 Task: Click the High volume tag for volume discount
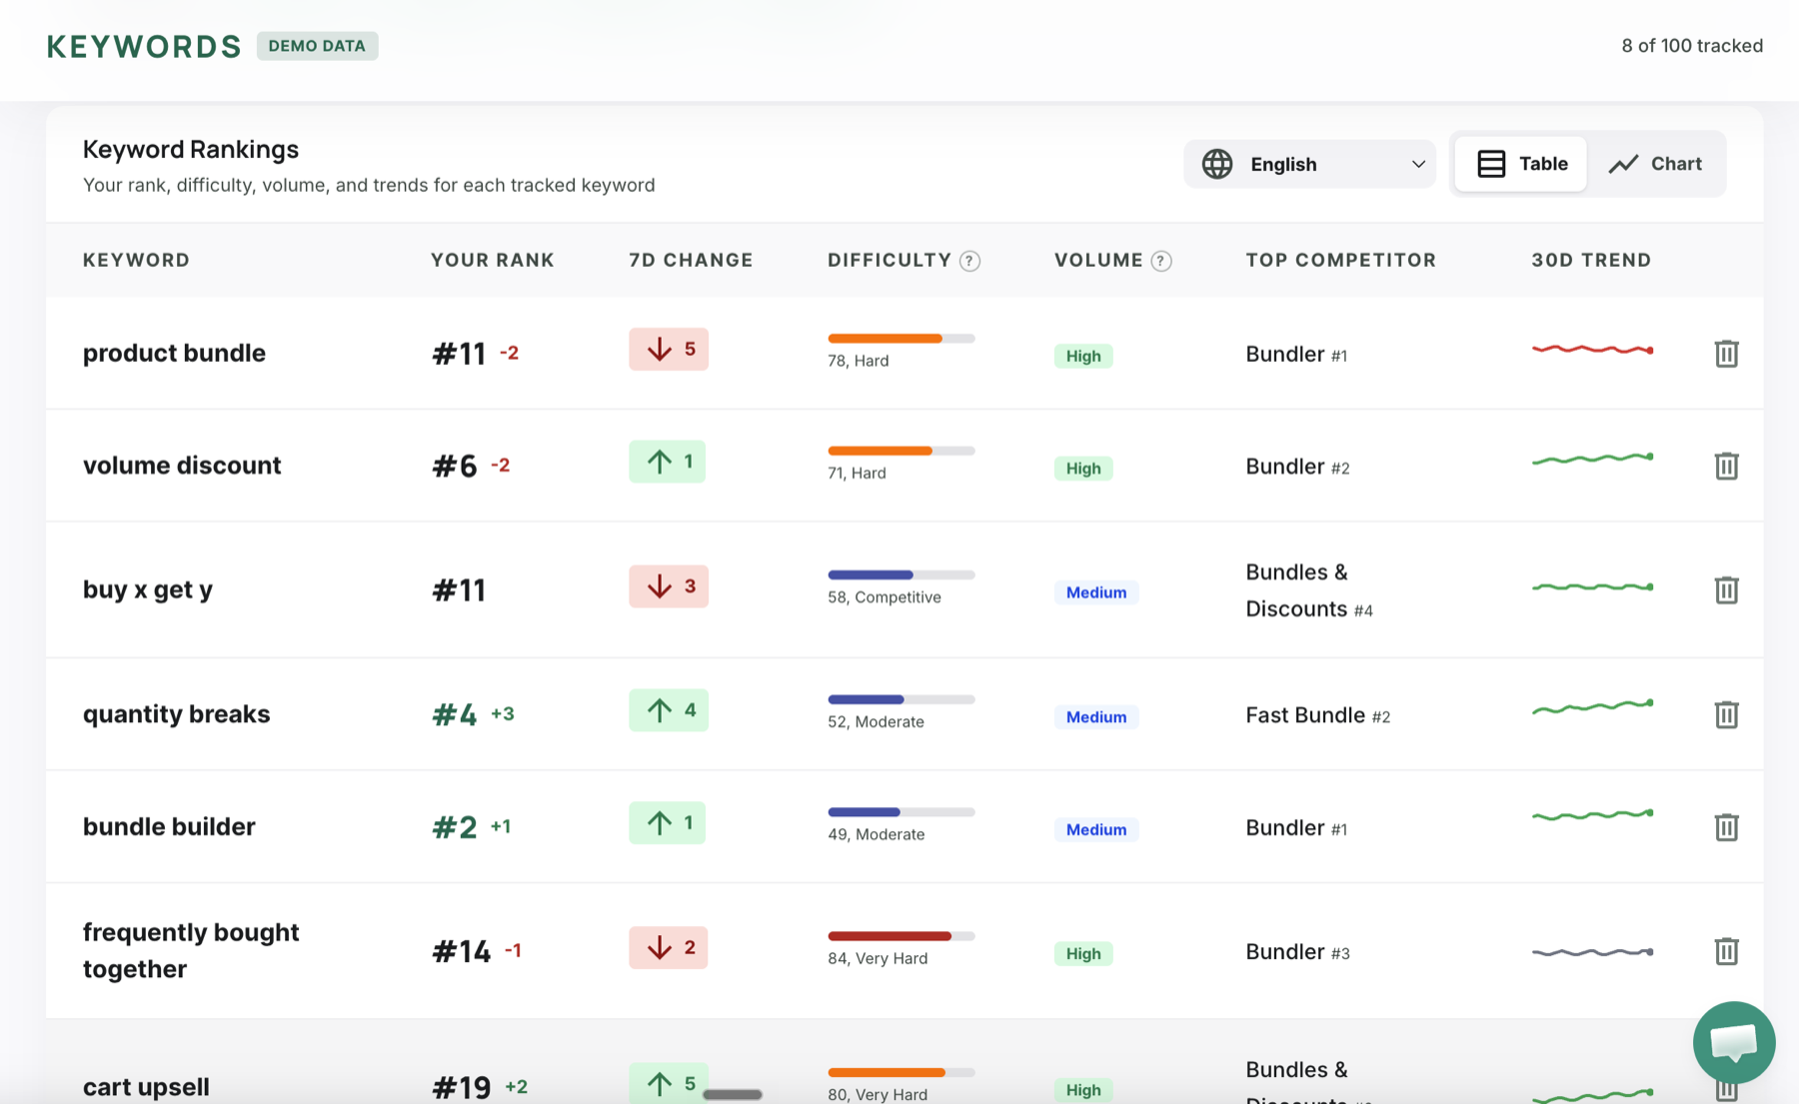(x=1083, y=469)
